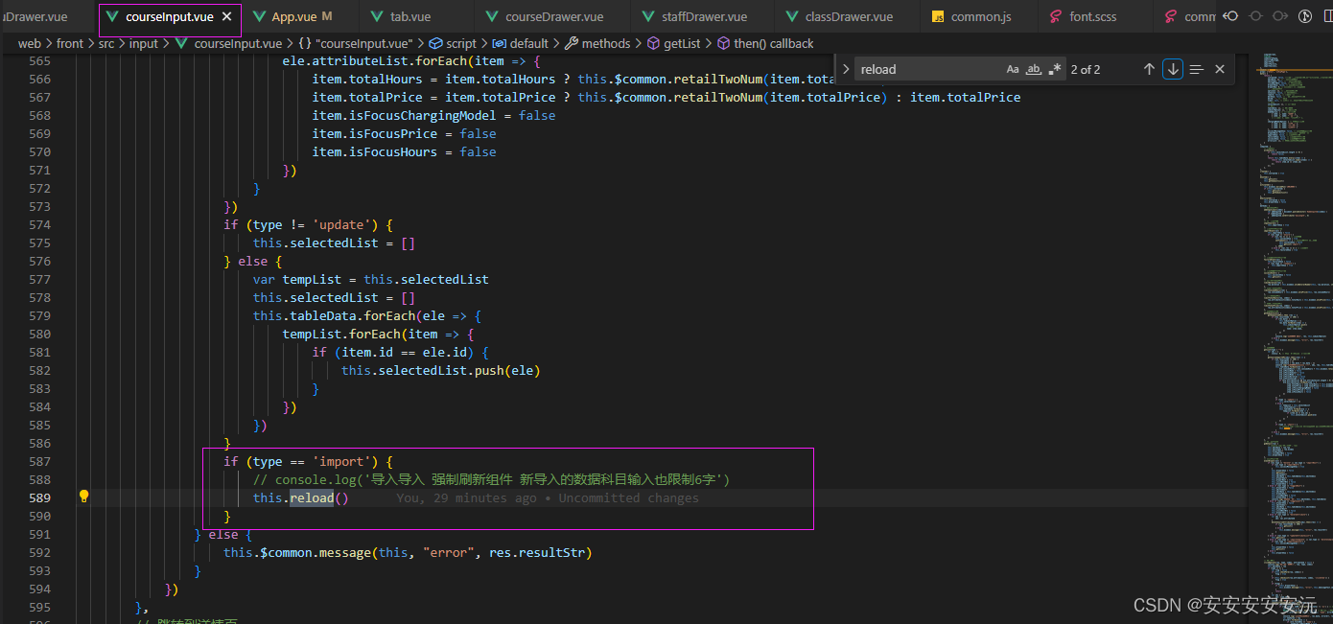Screen dimensions: 1333x624
Task: Open the 'default' breadcrumb segment
Action: (x=521, y=43)
